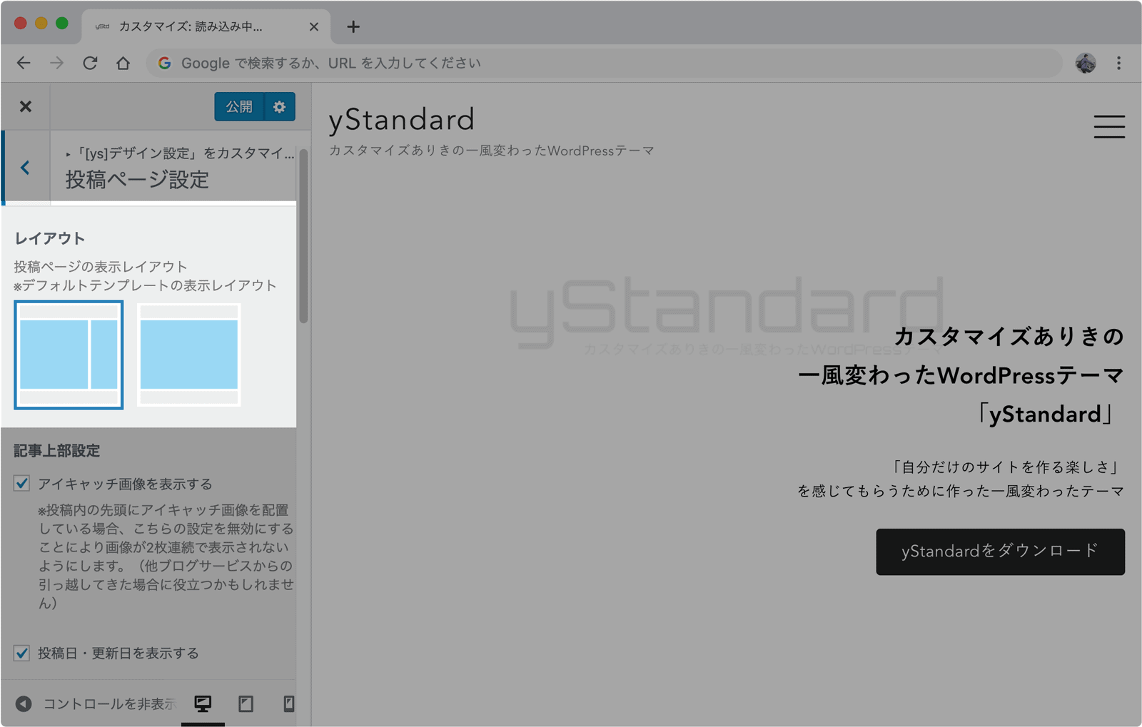Toggle 投稿日・更新日を表示する checkbox
1142x727 pixels.
[x=22, y=653]
